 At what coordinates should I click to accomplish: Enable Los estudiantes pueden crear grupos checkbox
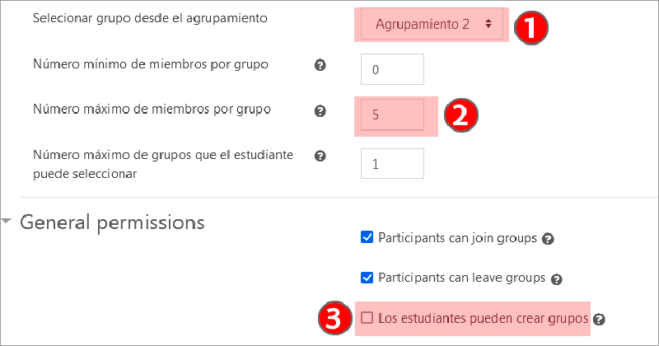(x=367, y=318)
